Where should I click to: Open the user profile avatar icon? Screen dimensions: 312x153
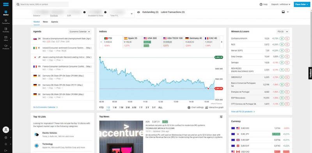click(x=6, y=130)
